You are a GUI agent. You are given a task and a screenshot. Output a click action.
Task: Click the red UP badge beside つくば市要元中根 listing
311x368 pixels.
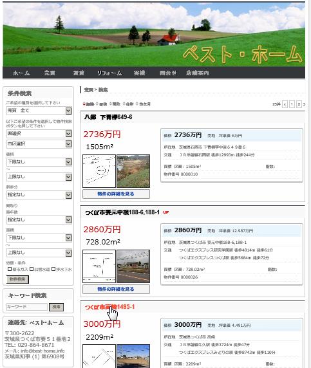coord(166,212)
